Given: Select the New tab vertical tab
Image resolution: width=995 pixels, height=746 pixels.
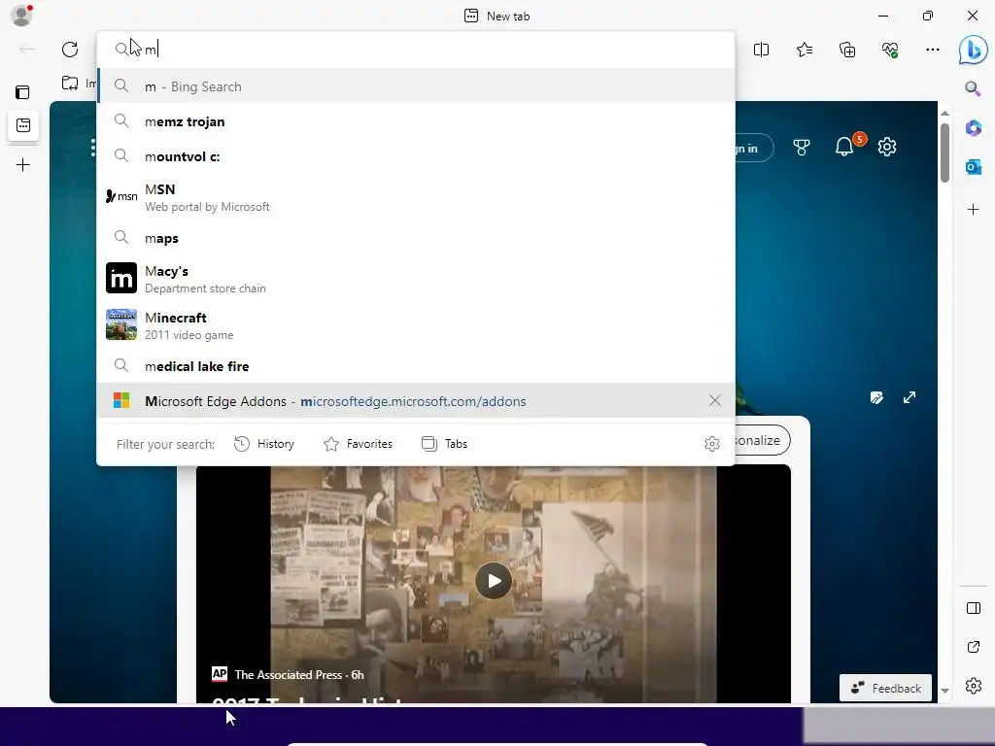Looking at the screenshot, I should (x=23, y=125).
